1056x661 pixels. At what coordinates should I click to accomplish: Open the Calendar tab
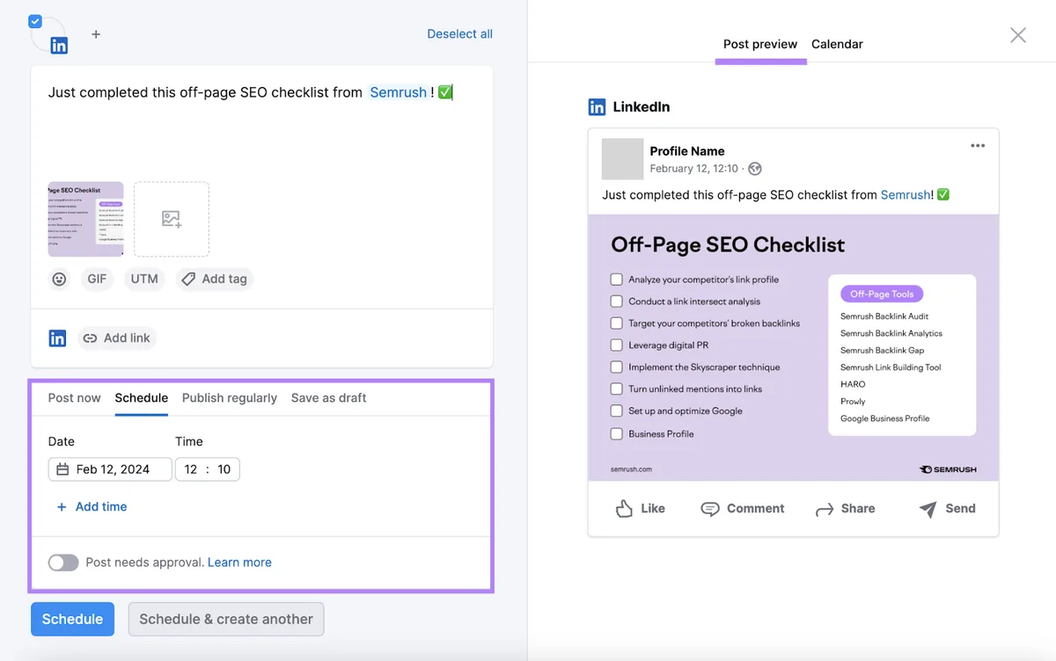coord(837,44)
